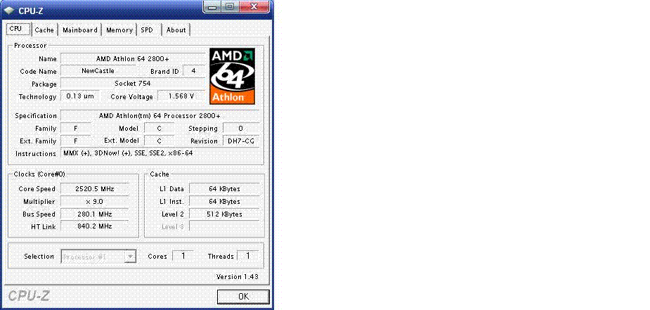Click the Code Name value NewCastle

(98, 71)
